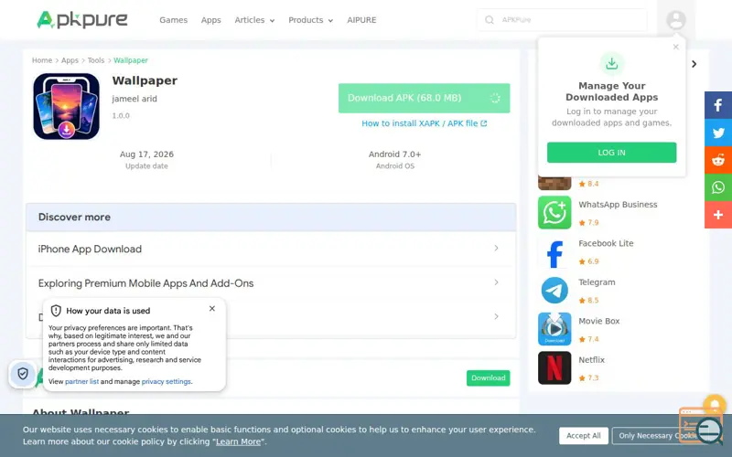Click the Wallpaper breadcrumb
Screen dimensions: 732x457
[x=131, y=60]
